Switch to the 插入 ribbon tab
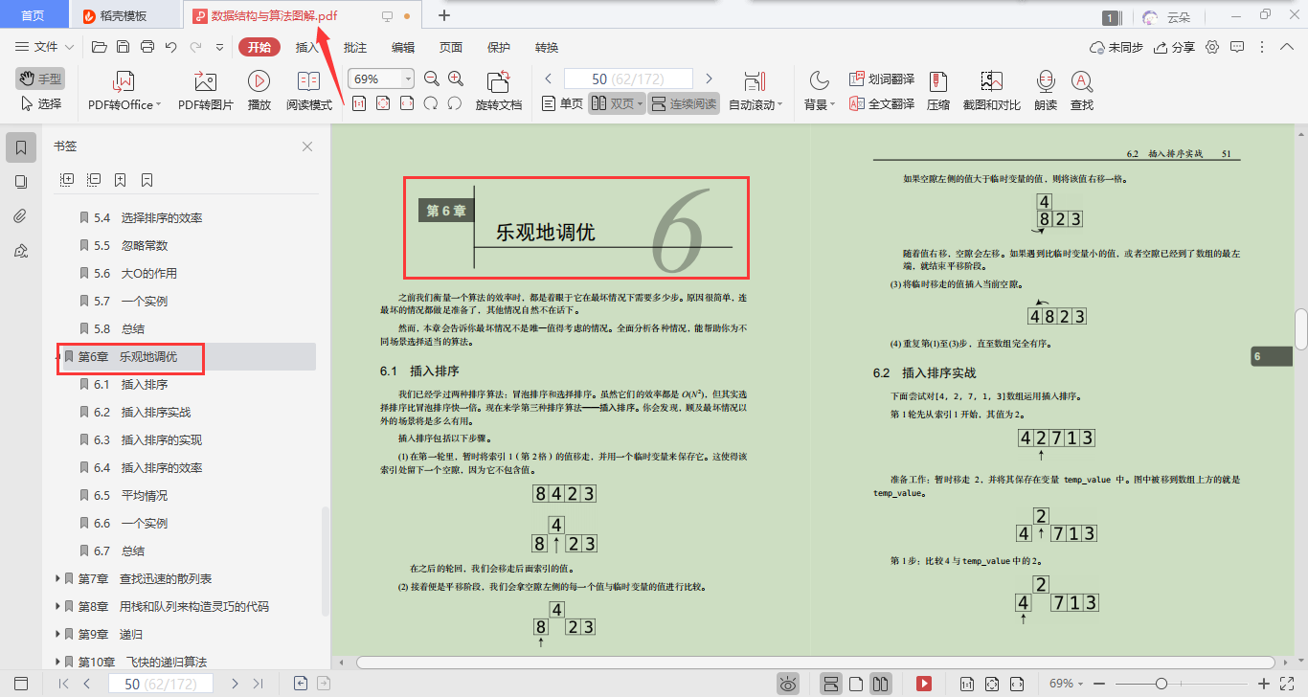Image resolution: width=1308 pixels, height=697 pixels. point(306,47)
